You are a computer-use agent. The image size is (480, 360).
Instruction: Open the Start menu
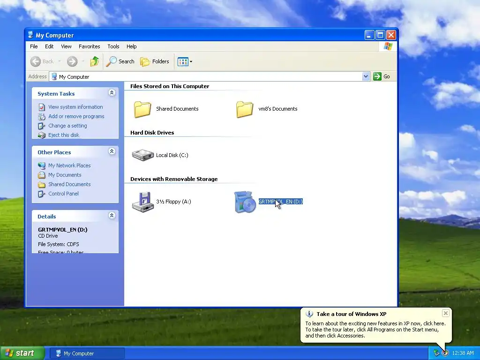click(x=22, y=353)
